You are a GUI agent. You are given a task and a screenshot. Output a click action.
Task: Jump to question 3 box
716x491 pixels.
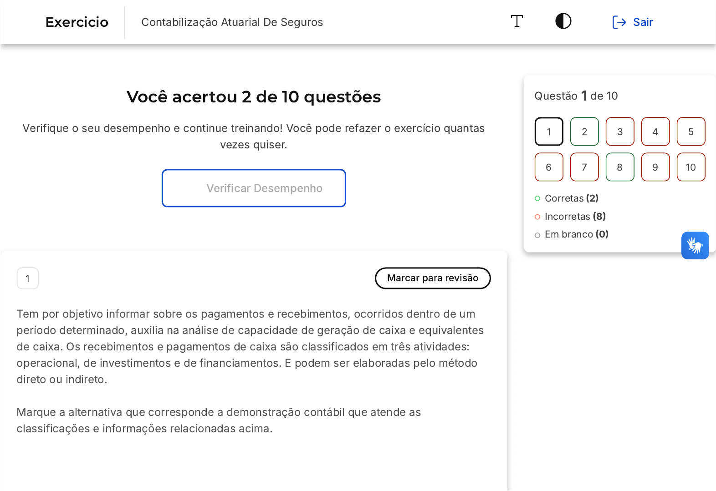tap(620, 132)
